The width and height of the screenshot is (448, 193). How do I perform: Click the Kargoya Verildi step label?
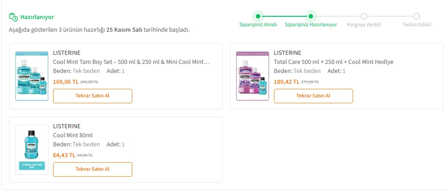pos(364,24)
